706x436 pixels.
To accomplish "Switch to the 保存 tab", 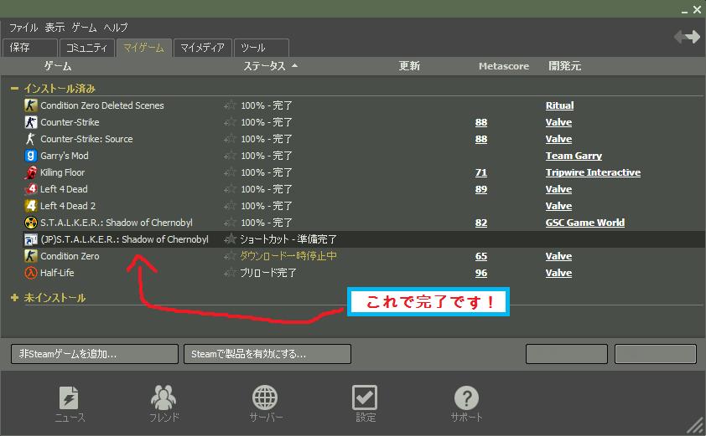I will click(x=30, y=48).
